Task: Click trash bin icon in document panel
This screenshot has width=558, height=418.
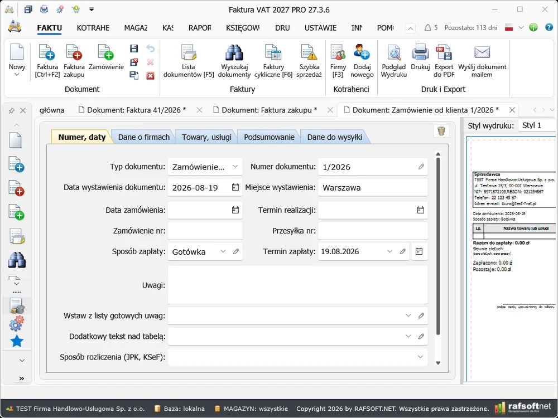Action: click(x=441, y=131)
